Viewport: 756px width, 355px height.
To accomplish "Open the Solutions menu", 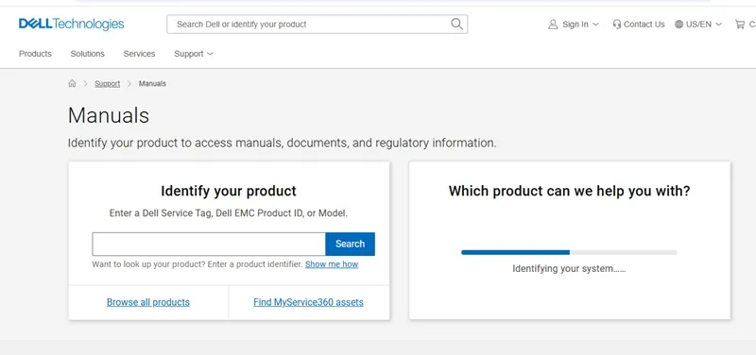I will pos(87,54).
